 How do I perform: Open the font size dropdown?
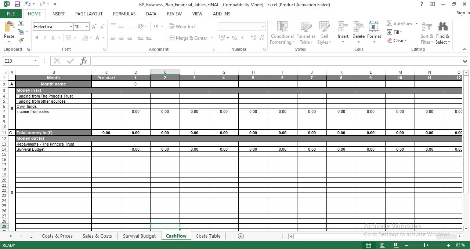coord(87,27)
